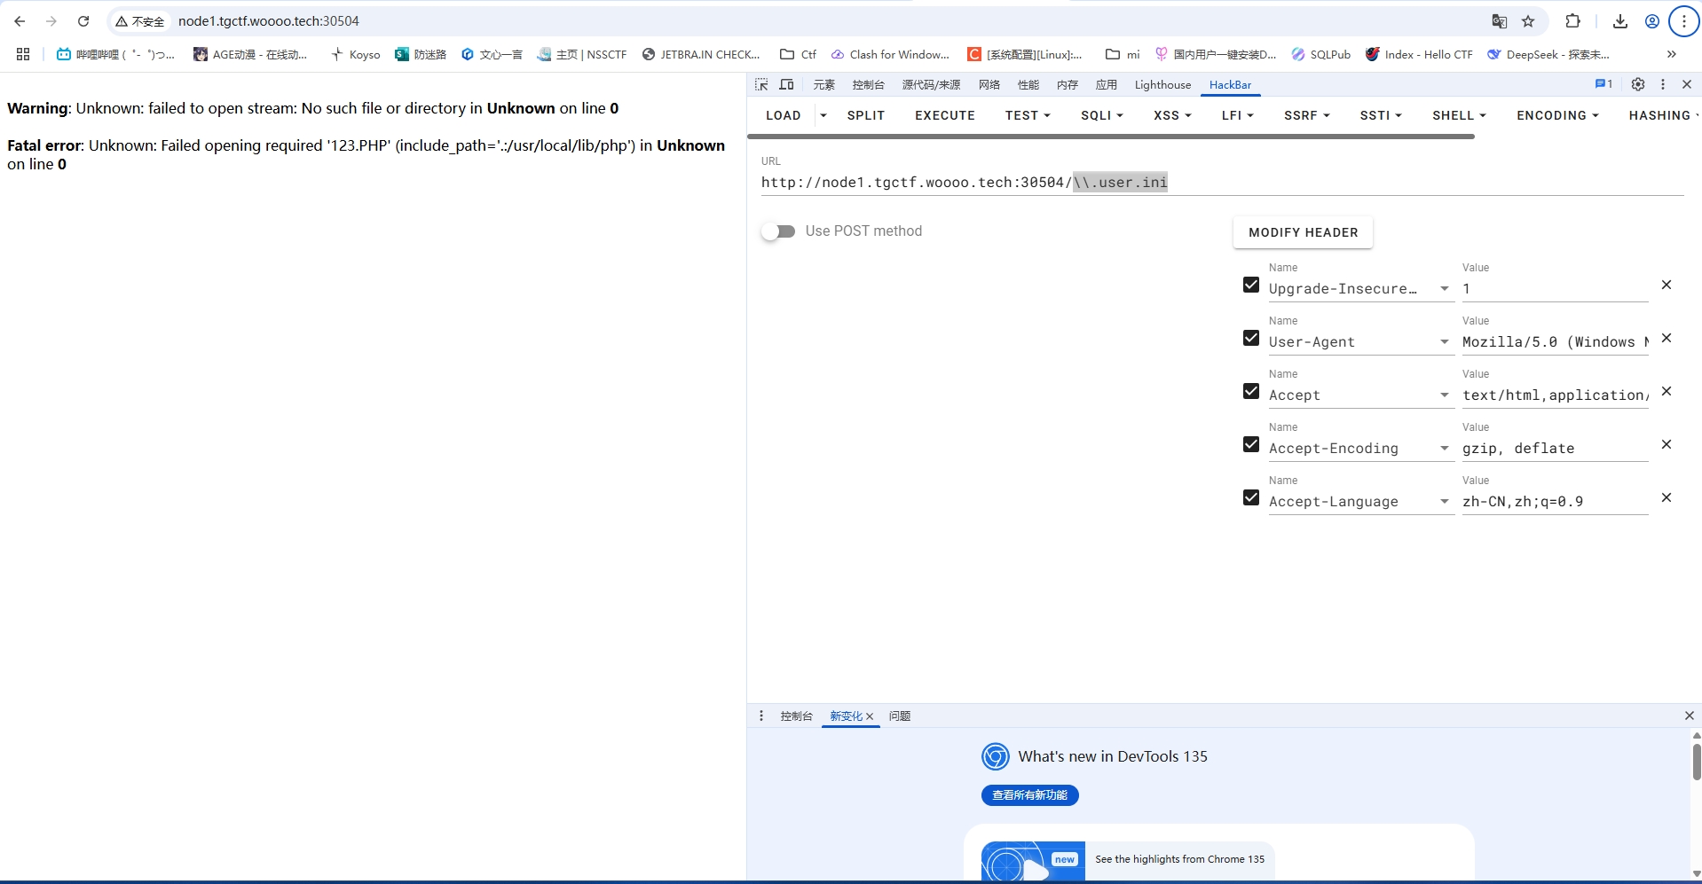This screenshot has width=1702, height=884.
Task: Open the SSRF dropdown menu
Action: point(1307,115)
